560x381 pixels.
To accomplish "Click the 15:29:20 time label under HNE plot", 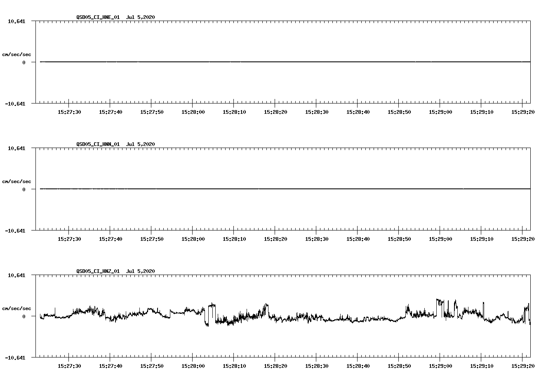I will coord(523,112).
